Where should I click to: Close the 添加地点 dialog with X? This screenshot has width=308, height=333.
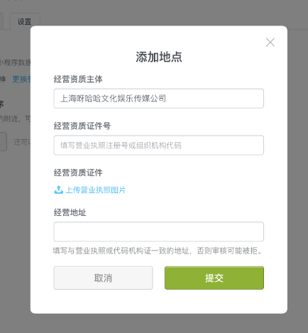pyautogui.click(x=270, y=43)
